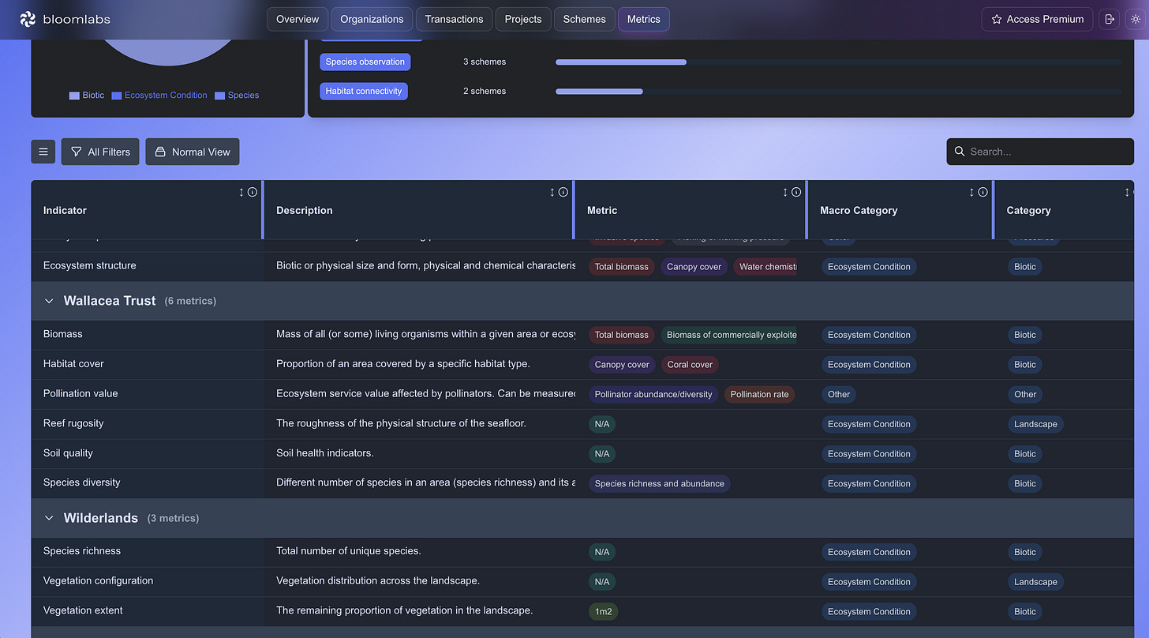This screenshot has height=638, width=1149.
Task: Select the Metrics tab
Action: point(644,19)
